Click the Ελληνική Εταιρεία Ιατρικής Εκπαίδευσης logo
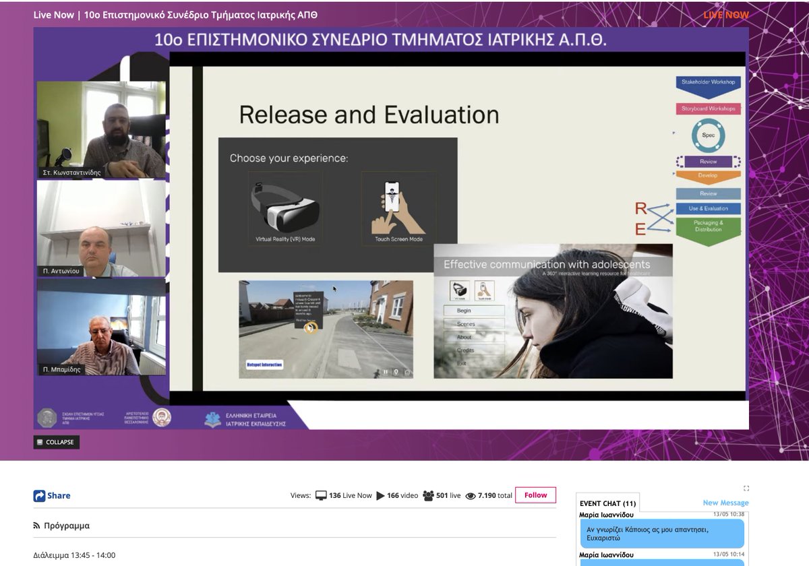 [x=245, y=419]
